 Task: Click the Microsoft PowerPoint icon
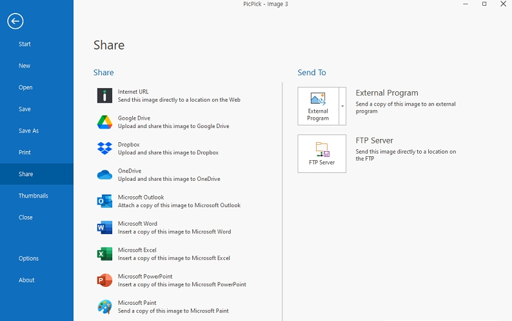coord(104,280)
